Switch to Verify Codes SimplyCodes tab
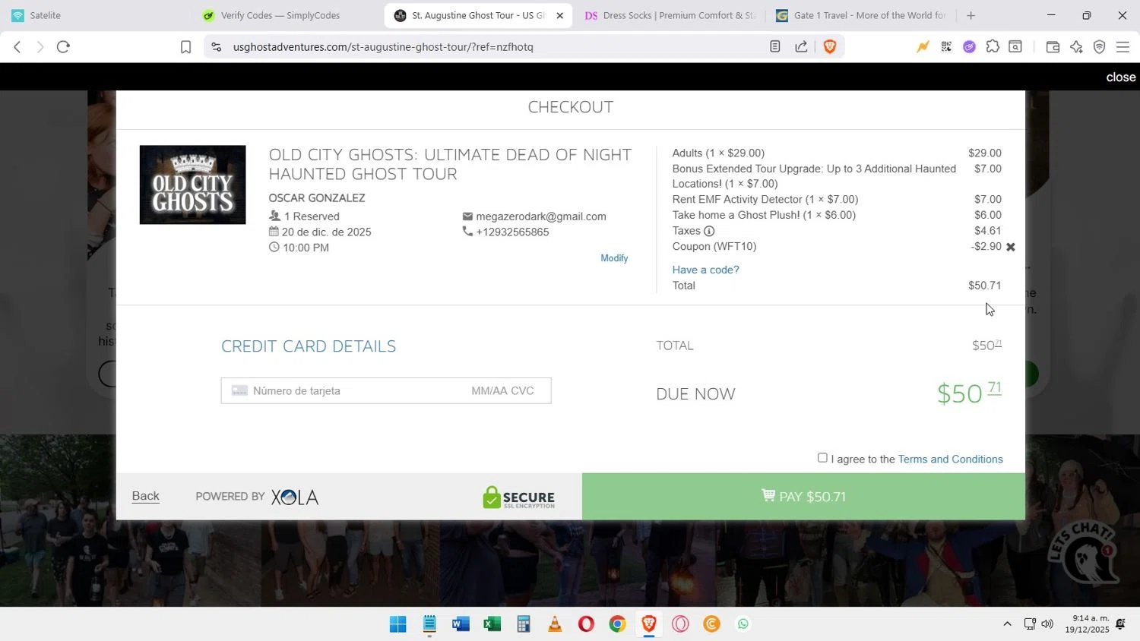The height and width of the screenshot is (641, 1140). click(x=289, y=15)
